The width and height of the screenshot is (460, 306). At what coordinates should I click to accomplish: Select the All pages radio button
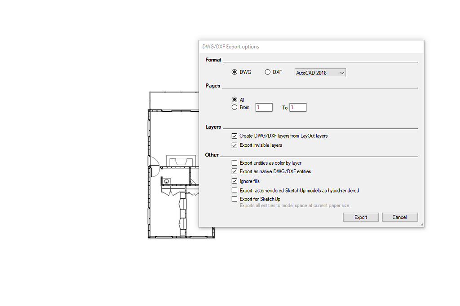pos(234,100)
